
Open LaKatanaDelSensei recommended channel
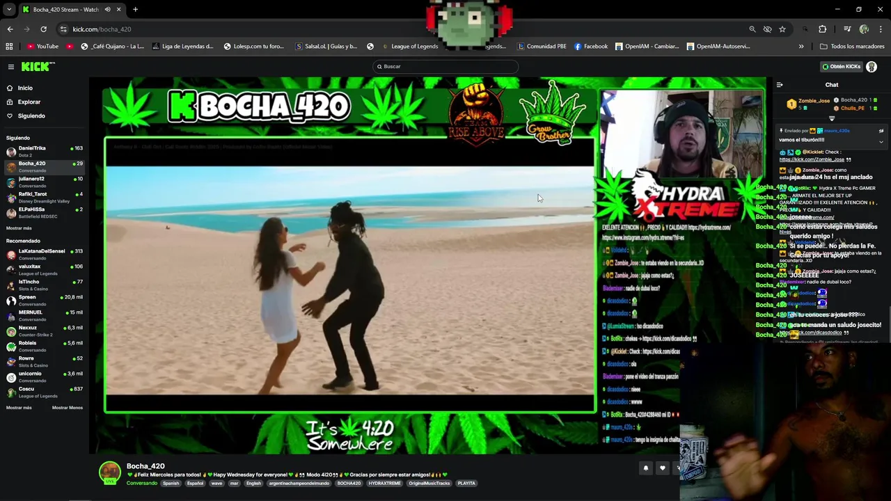coord(44,254)
